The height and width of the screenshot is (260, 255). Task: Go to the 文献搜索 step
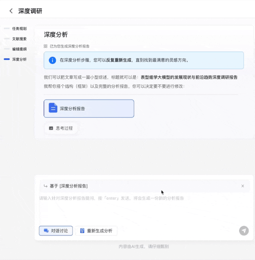[x=19, y=39]
